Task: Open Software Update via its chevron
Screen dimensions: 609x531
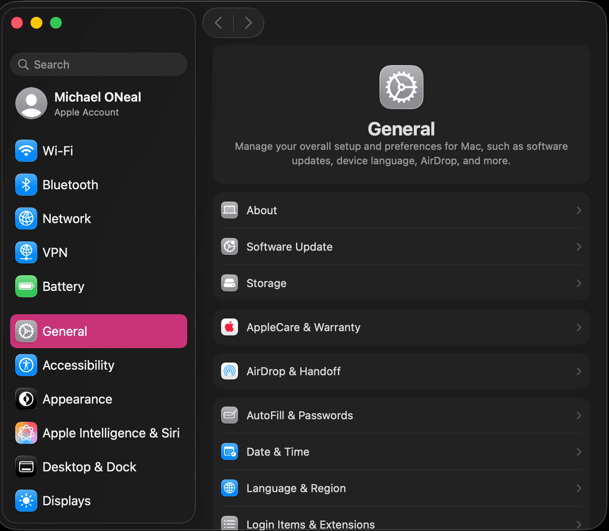Action: click(579, 247)
